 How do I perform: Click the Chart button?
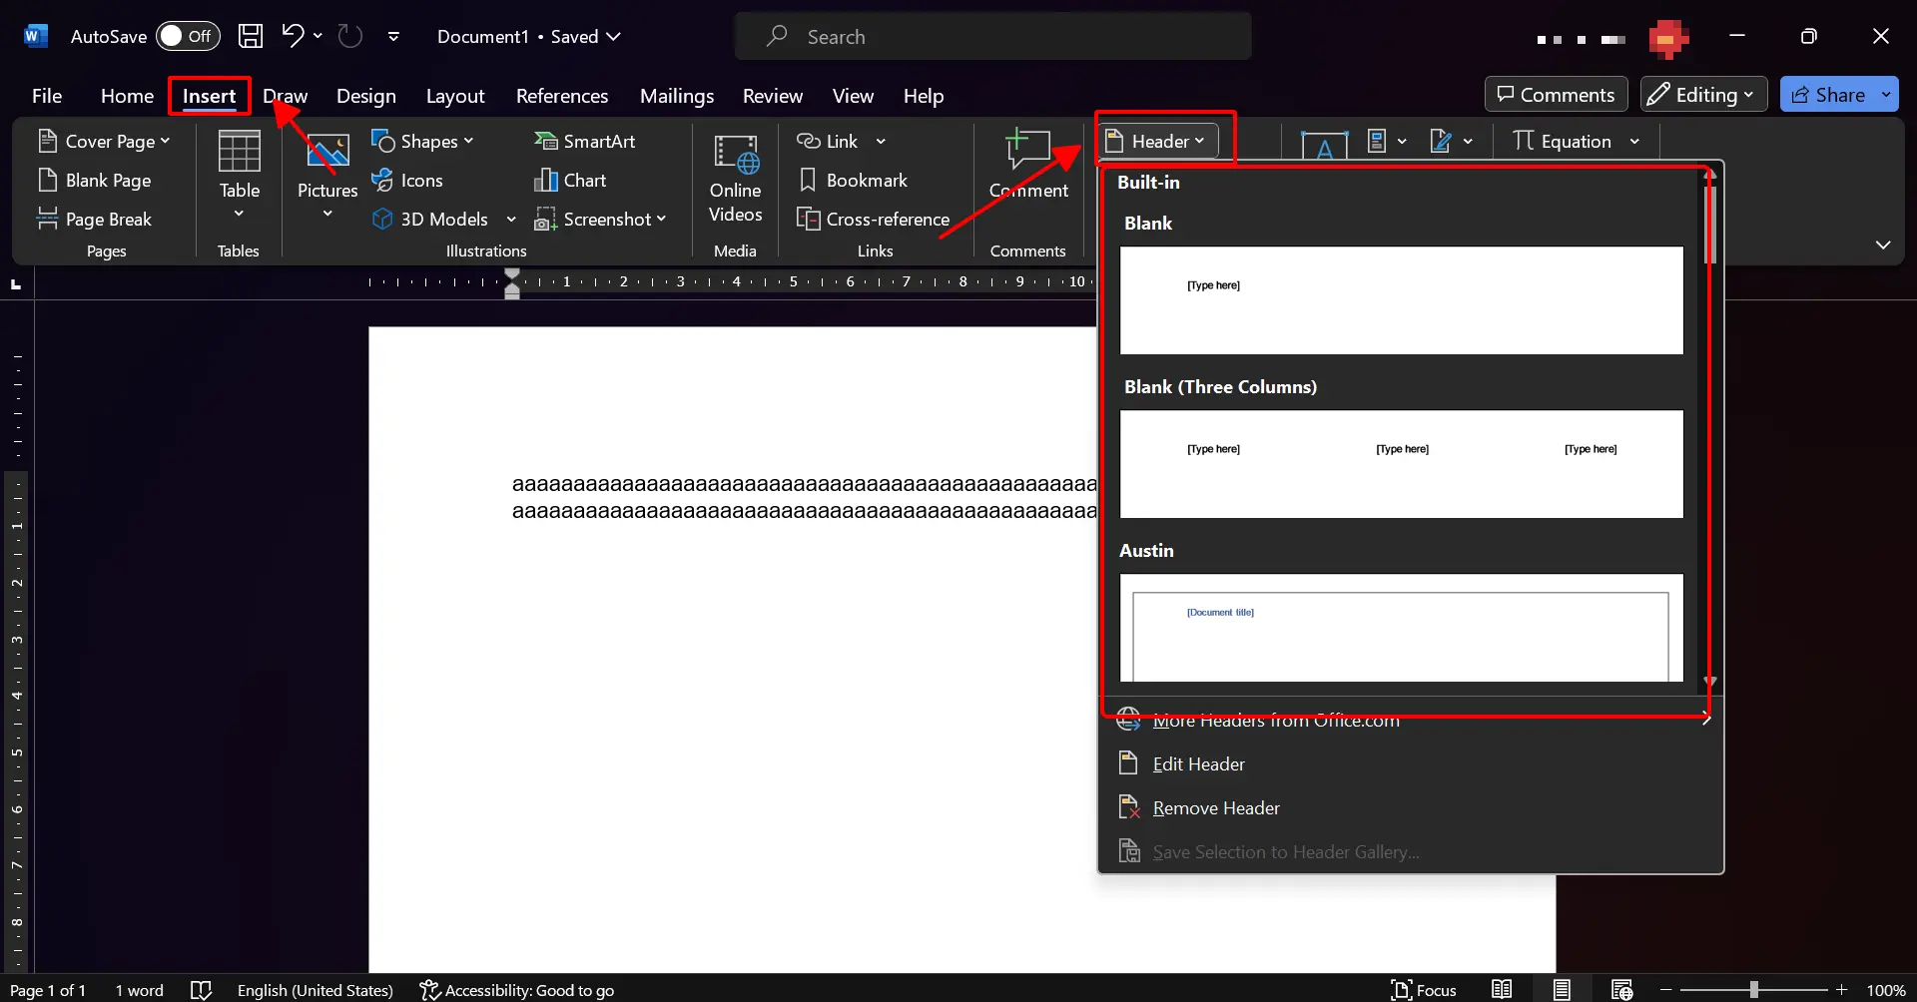[571, 180]
